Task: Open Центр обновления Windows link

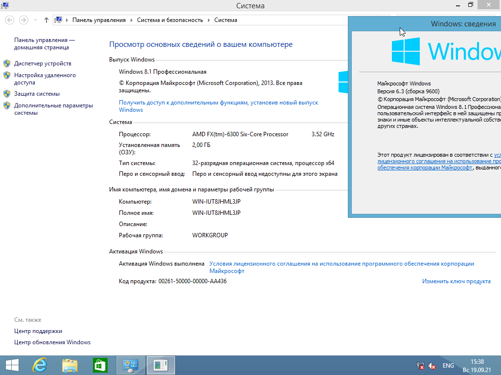Action: (x=52, y=342)
